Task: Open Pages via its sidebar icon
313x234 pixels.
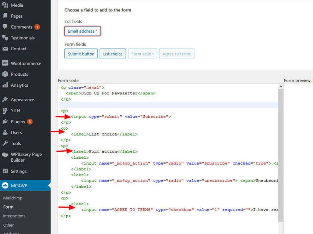Action: point(5,16)
